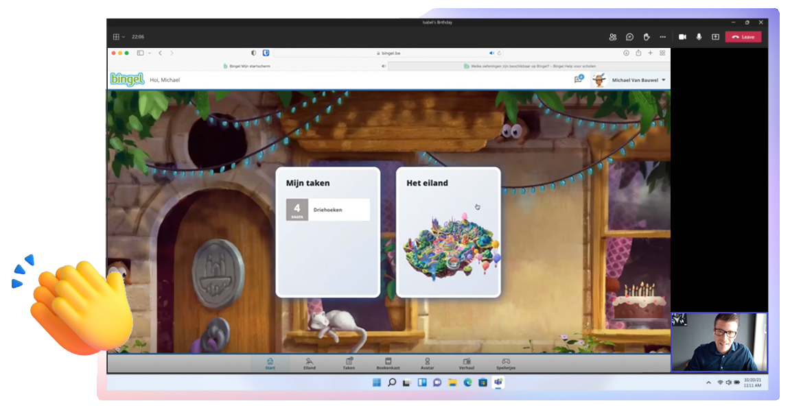The image size is (790, 410).
Task: Open the Het eiland island picture
Action: (x=451, y=245)
